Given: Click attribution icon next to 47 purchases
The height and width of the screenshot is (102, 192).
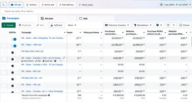Looking at the screenshot, I should pyautogui.click(x=80, y=38).
